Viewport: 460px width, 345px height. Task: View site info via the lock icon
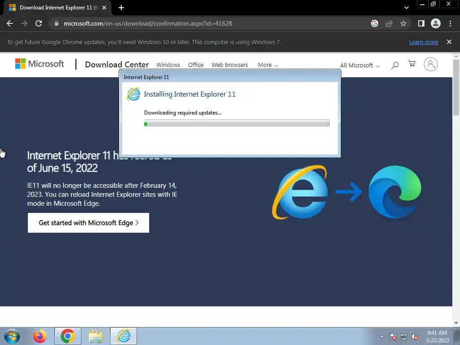pyautogui.click(x=57, y=23)
